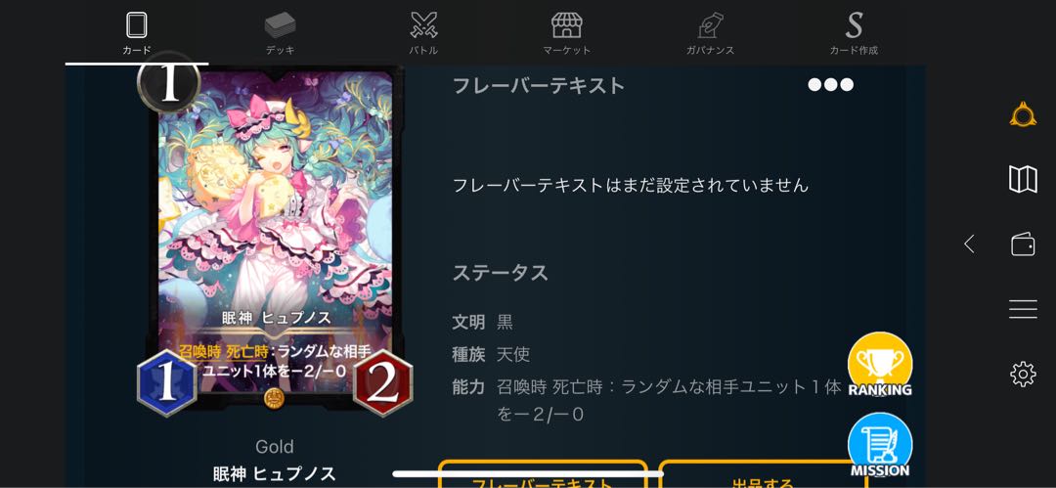The width and height of the screenshot is (1056, 488).
Task: Open the RANKING trophy button
Action: click(x=880, y=365)
